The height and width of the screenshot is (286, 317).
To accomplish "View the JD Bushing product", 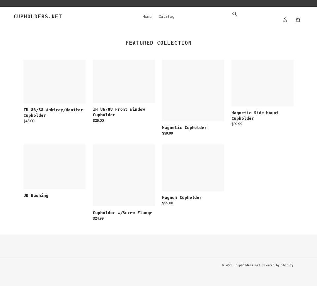I will (x=36, y=195).
